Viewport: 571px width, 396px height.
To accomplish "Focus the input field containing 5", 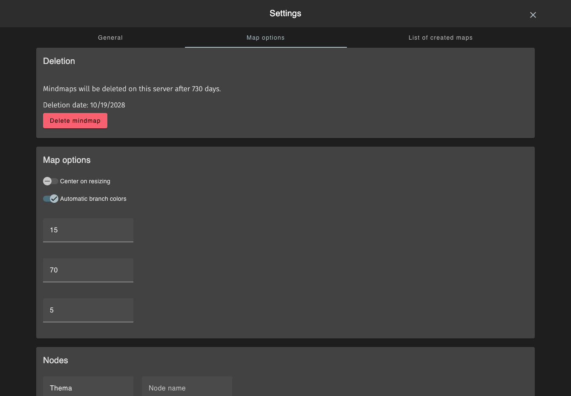I will [x=88, y=310].
